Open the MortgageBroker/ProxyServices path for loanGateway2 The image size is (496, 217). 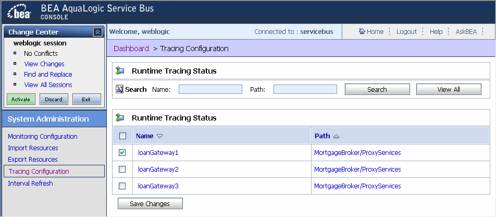tap(357, 170)
